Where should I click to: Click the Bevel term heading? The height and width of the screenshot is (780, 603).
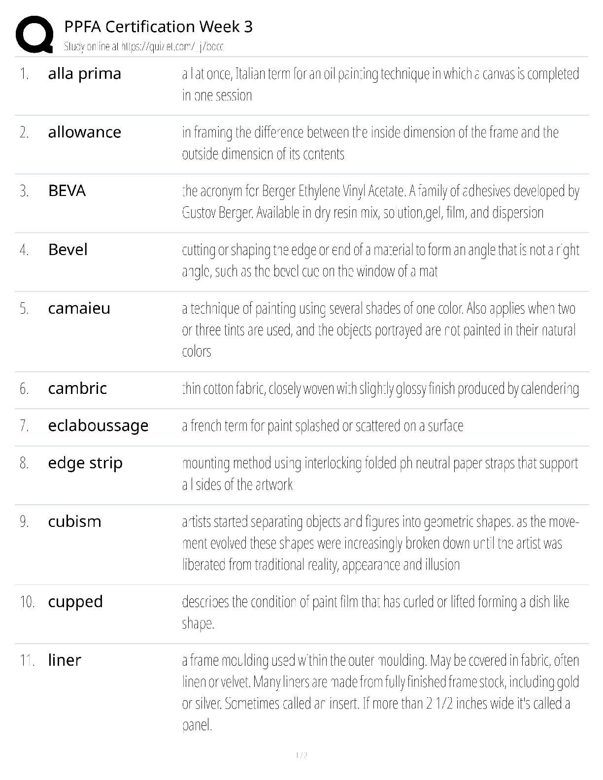tap(68, 249)
